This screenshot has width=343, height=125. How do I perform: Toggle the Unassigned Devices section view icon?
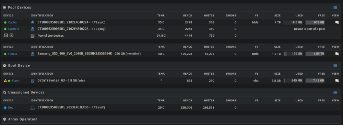(x=335, y=92)
